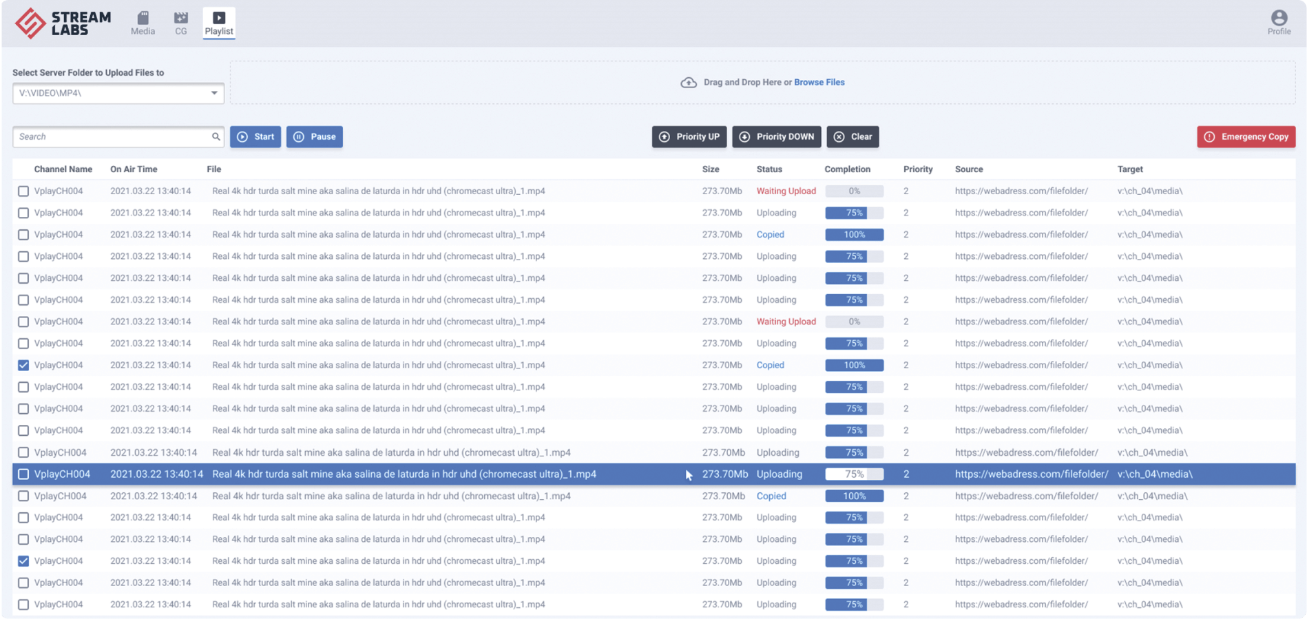The height and width of the screenshot is (619, 1307).
Task: Clear the upload list
Action: [x=853, y=137]
